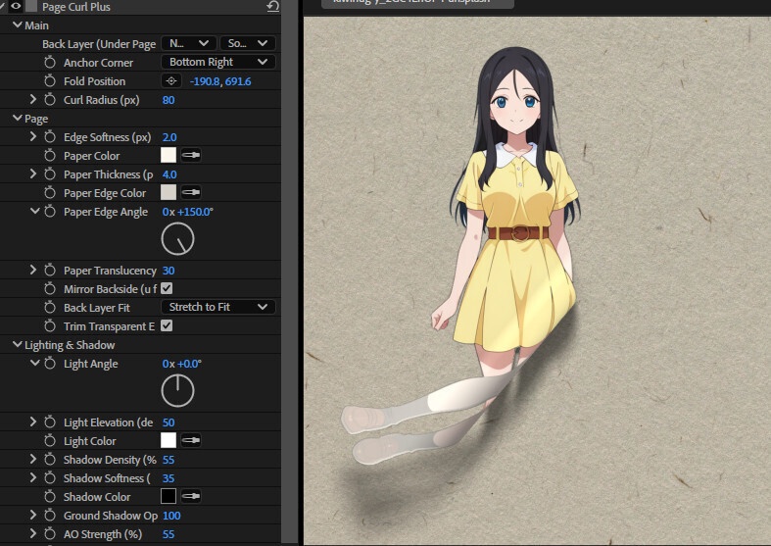771x546 pixels.
Task: Click the Paper Edge Angle value +150.0°
Action: [x=195, y=212]
